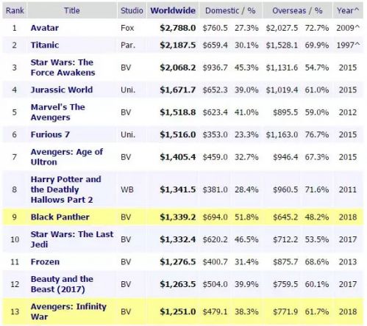
Task: Open Avengers: Age of Ultron link
Action: tap(67, 157)
